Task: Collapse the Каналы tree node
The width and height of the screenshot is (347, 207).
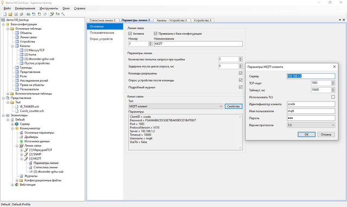Action: coord(12,46)
